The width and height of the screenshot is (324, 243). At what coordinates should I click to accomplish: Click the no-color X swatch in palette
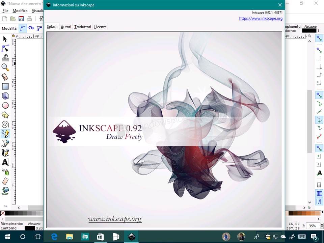[3, 213]
